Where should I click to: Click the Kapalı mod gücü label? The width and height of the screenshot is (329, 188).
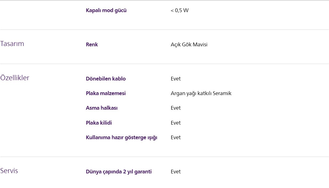(106, 11)
